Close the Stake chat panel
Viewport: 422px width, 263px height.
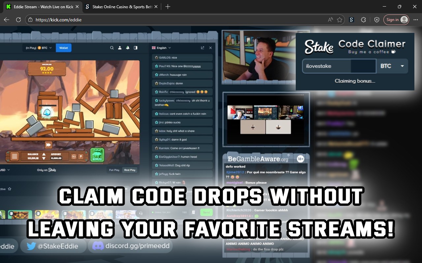pyautogui.click(x=210, y=48)
